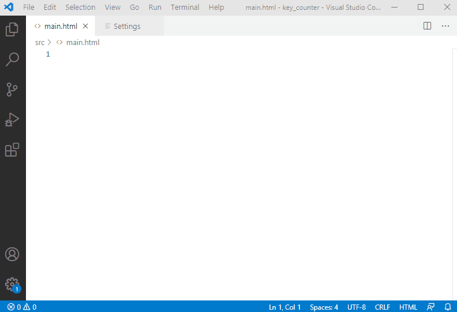The height and width of the screenshot is (312, 457).
Task: Open the Source Control view
Action: coord(12,90)
